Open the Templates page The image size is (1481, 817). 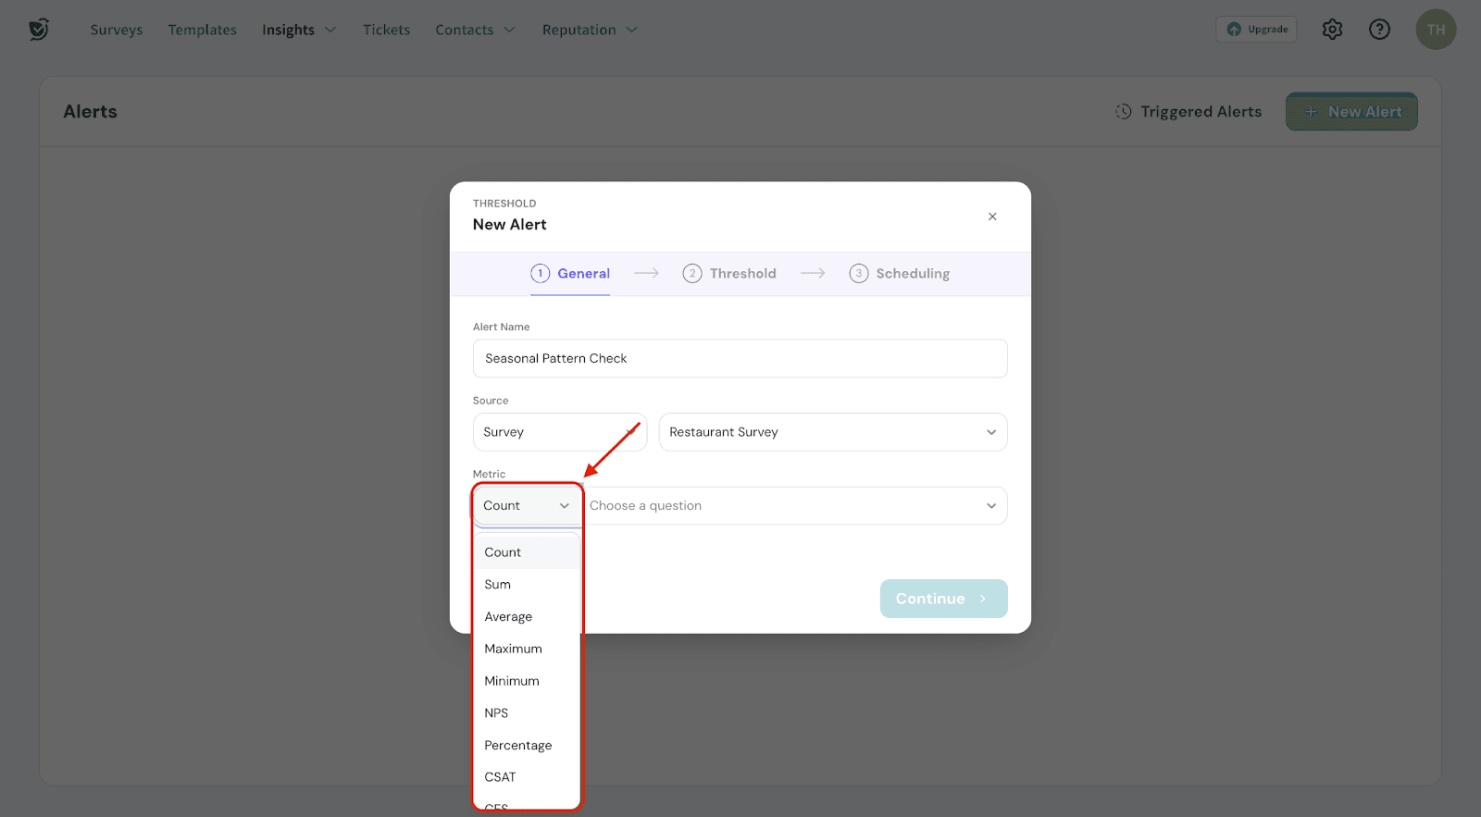pos(202,30)
